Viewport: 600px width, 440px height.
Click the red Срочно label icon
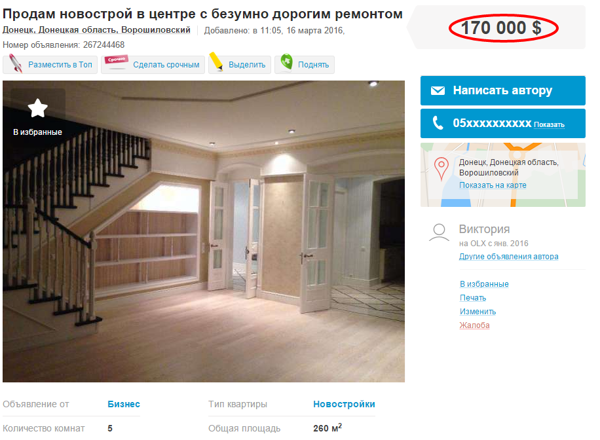coord(117,61)
